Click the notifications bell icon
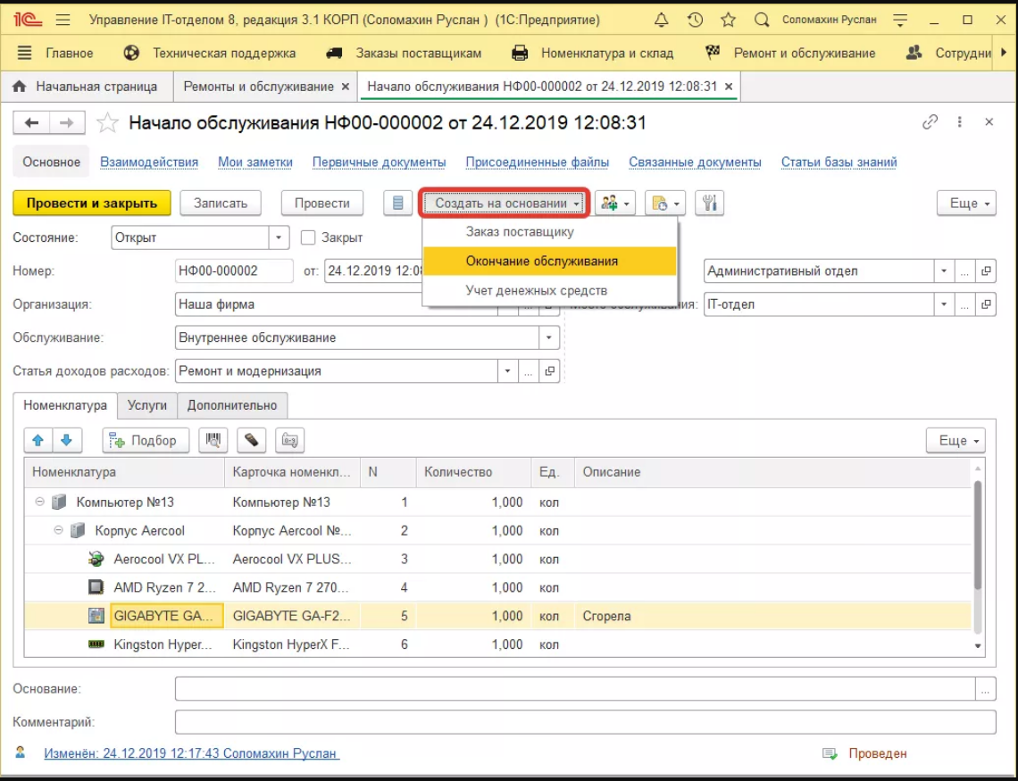This screenshot has width=1018, height=781. coord(661,20)
